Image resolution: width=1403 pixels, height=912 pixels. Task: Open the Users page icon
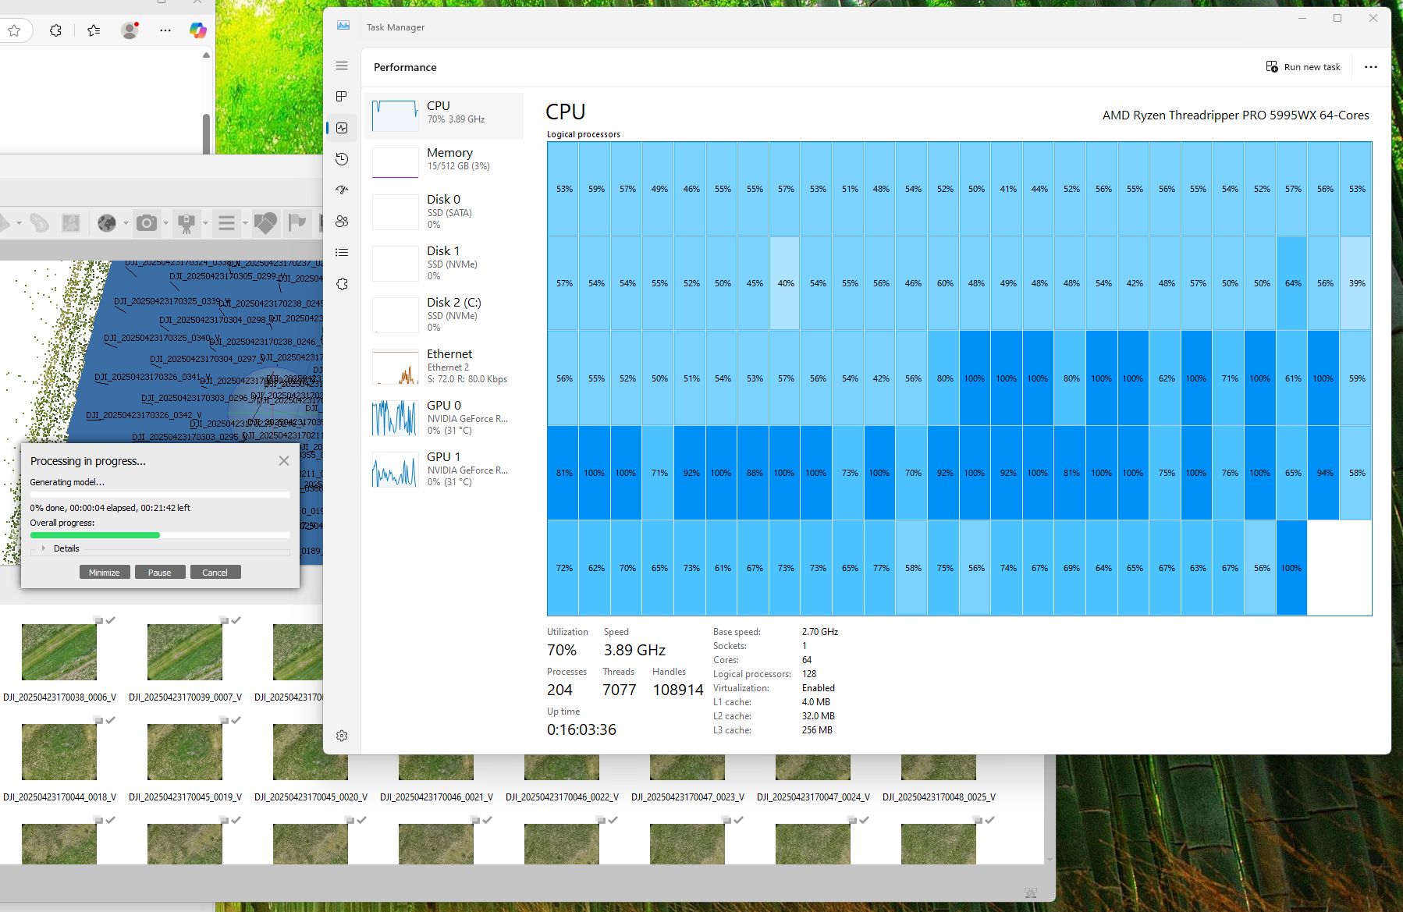click(x=342, y=222)
